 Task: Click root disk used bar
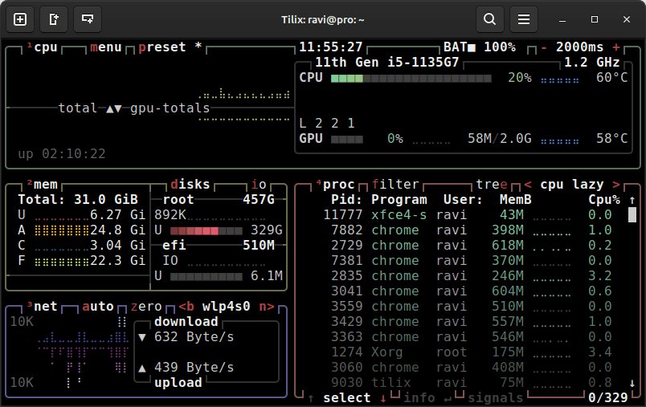click(206, 230)
